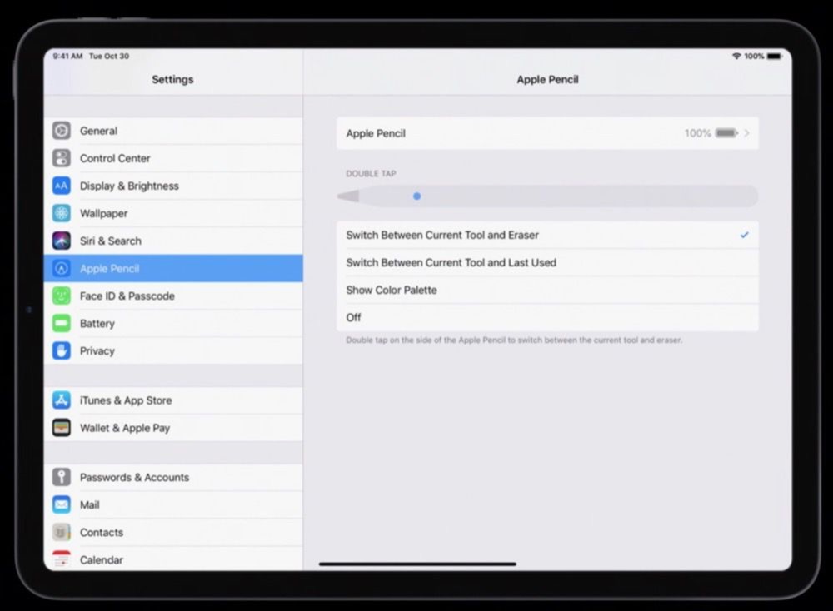
Task: Tap the double tap description footer text
Action: pyautogui.click(x=514, y=340)
